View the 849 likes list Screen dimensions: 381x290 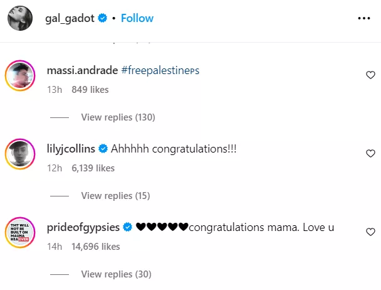90,90
